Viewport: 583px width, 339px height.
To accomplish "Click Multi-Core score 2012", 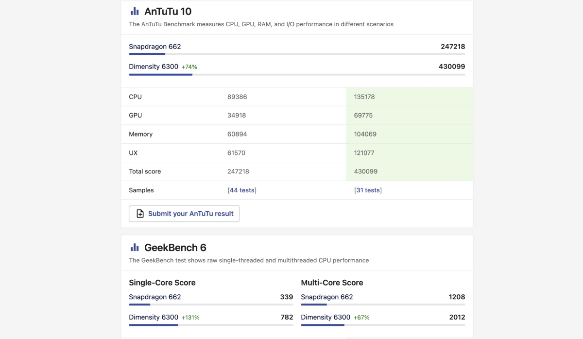I will [457, 317].
